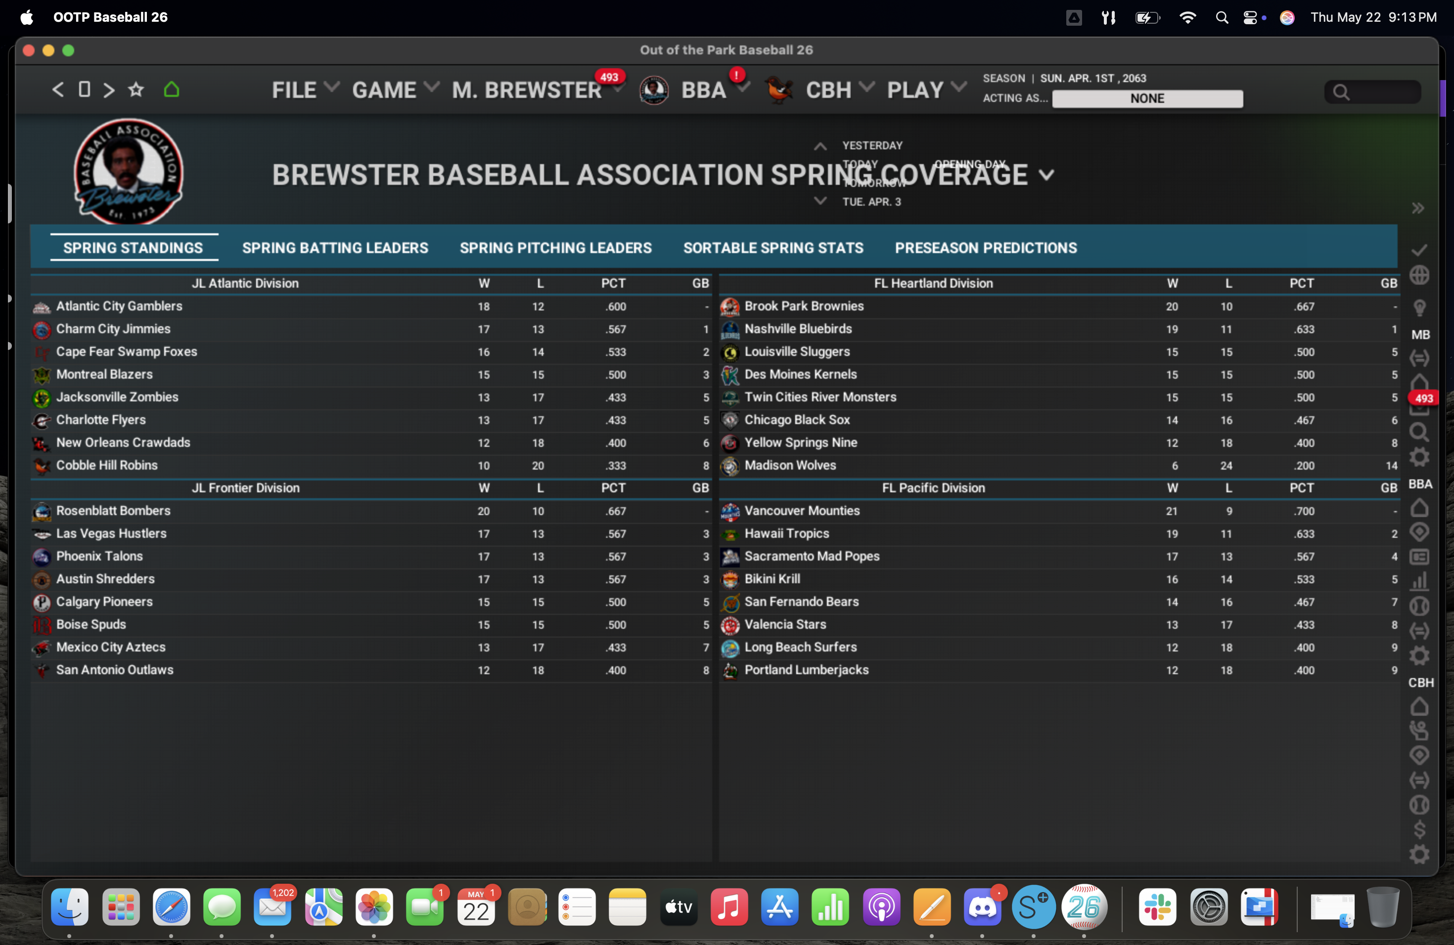Go back with the left arrow navigation icon
Viewport: 1454px width, 945px height.
pos(57,90)
